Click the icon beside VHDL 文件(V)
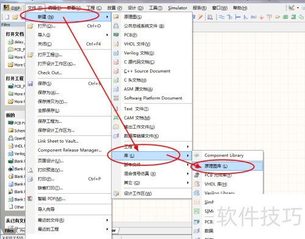 pos(116,44)
